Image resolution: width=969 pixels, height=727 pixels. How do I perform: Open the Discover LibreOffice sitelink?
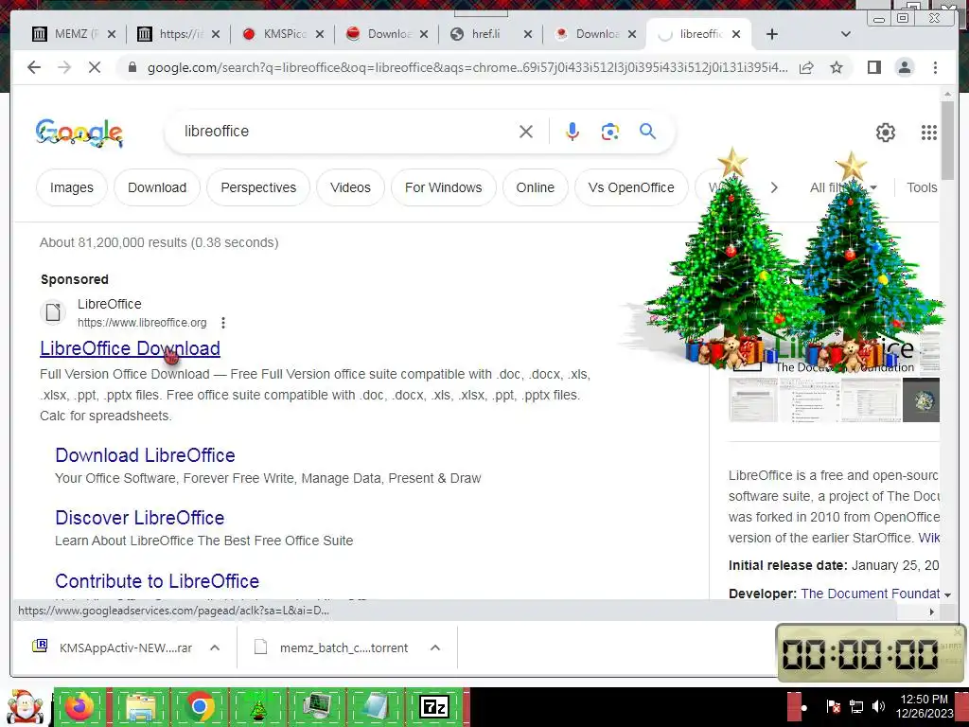140,518
